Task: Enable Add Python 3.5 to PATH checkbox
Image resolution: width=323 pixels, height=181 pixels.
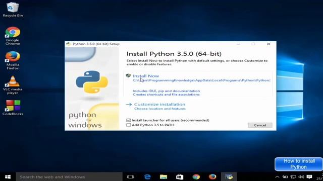Action: [129, 125]
